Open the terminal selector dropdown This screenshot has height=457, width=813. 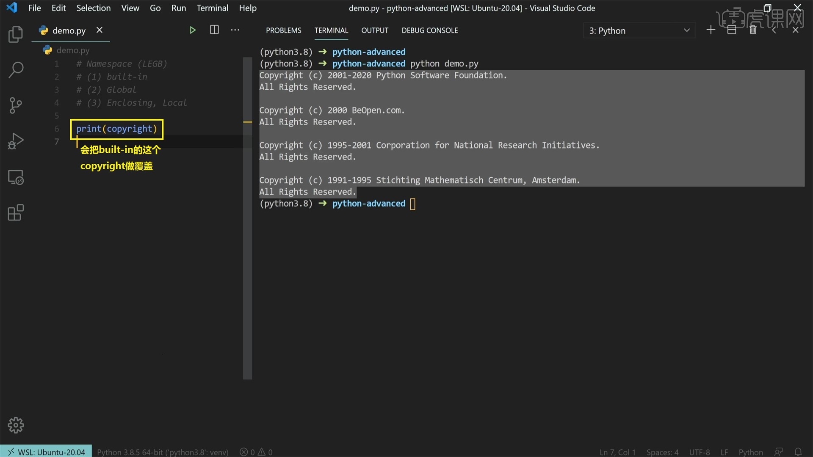639,30
